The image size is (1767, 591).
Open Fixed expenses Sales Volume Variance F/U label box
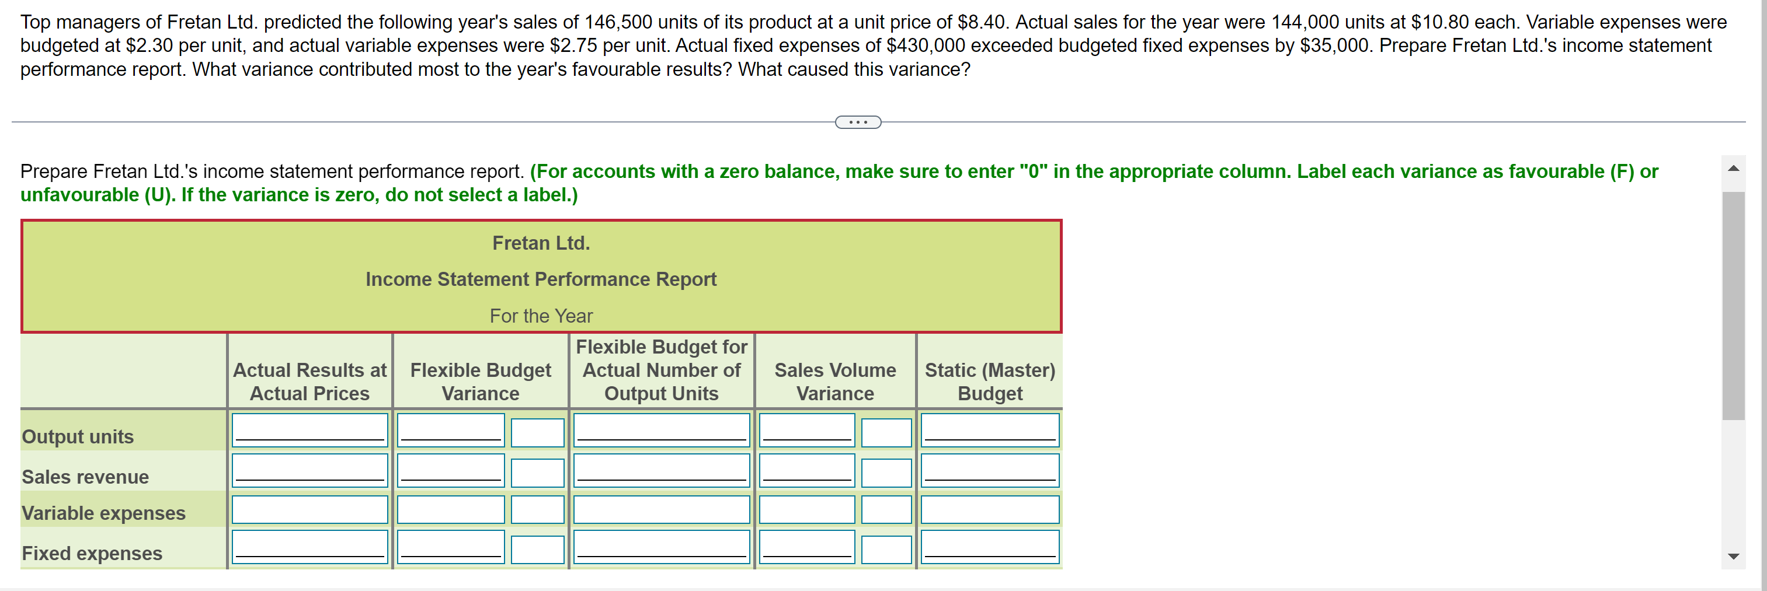click(x=886, y=549)
